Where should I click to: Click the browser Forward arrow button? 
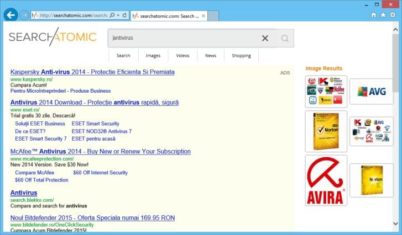[24, 15]
